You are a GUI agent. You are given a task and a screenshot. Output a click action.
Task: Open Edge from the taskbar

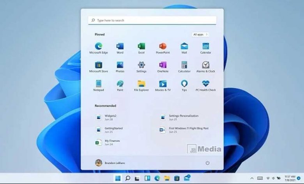(x=157, y=178)
